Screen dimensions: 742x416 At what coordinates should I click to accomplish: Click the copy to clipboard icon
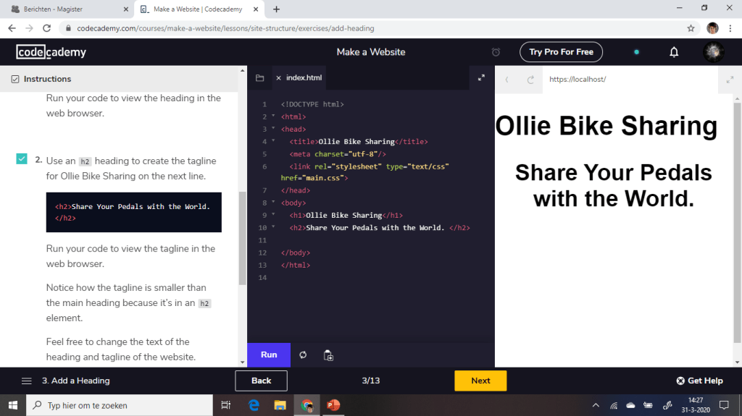point(328,355)
